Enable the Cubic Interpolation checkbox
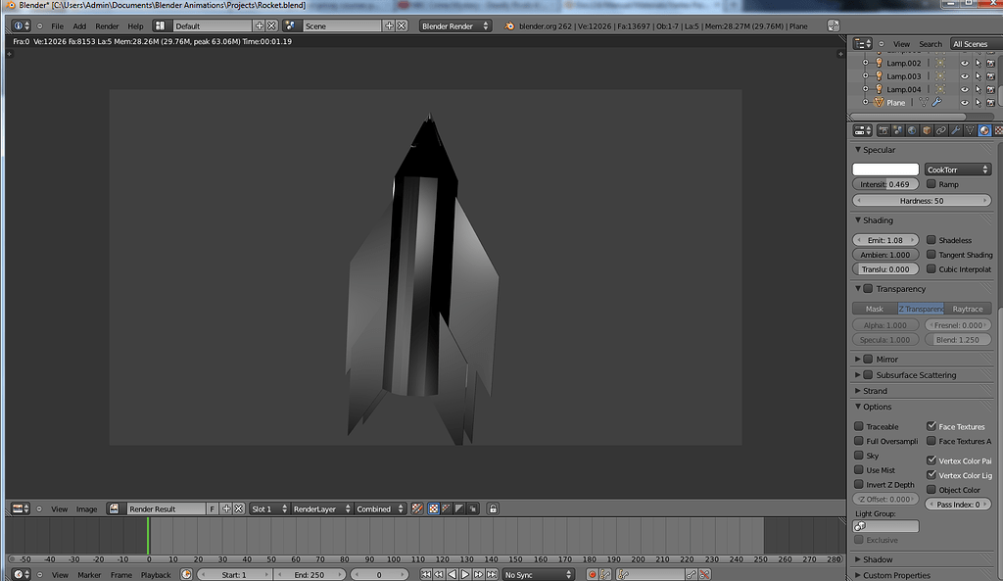Screen dimensions: 1003x581 click(x=931, y=269)
